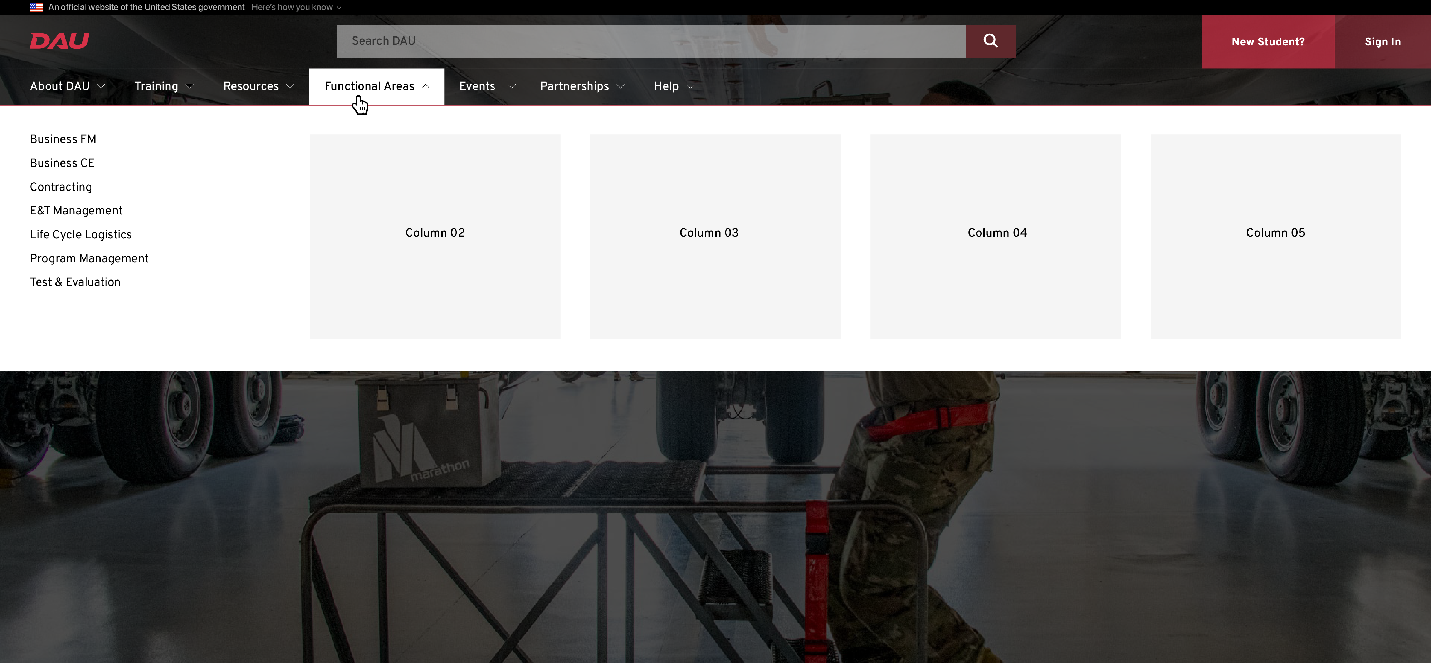This screenshot has width=1431, height=663.
Task: Expand "Here's how you know" banner
Action: pos(296,7)
